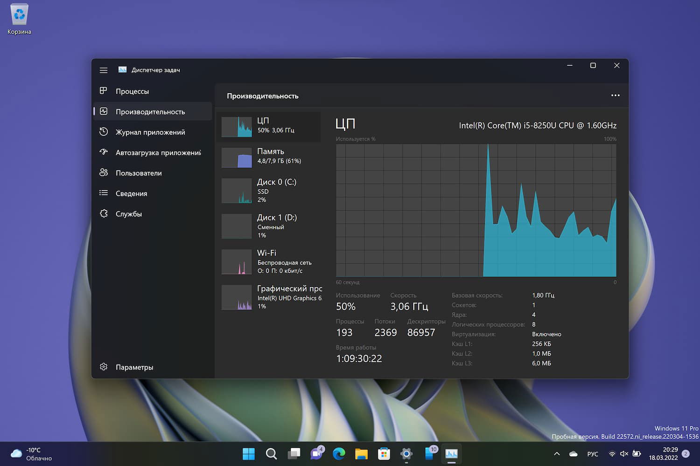Open the Startup apps gauge icon
The width and height of the screenshot is (700, 466).
point(104,152)
